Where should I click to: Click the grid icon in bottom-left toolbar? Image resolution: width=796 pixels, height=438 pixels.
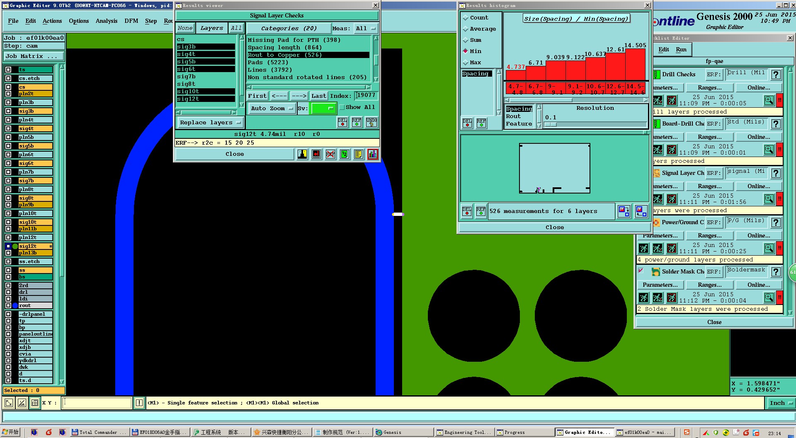tap(35, 403)
